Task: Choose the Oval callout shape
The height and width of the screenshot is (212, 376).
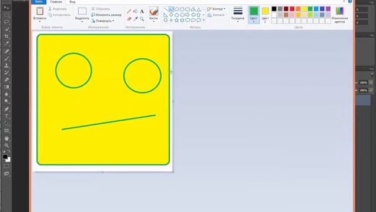Action: click(193, 20)
